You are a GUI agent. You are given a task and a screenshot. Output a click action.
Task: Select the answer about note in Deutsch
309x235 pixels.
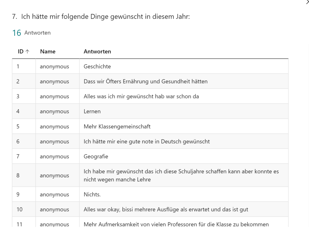point(146,141)
